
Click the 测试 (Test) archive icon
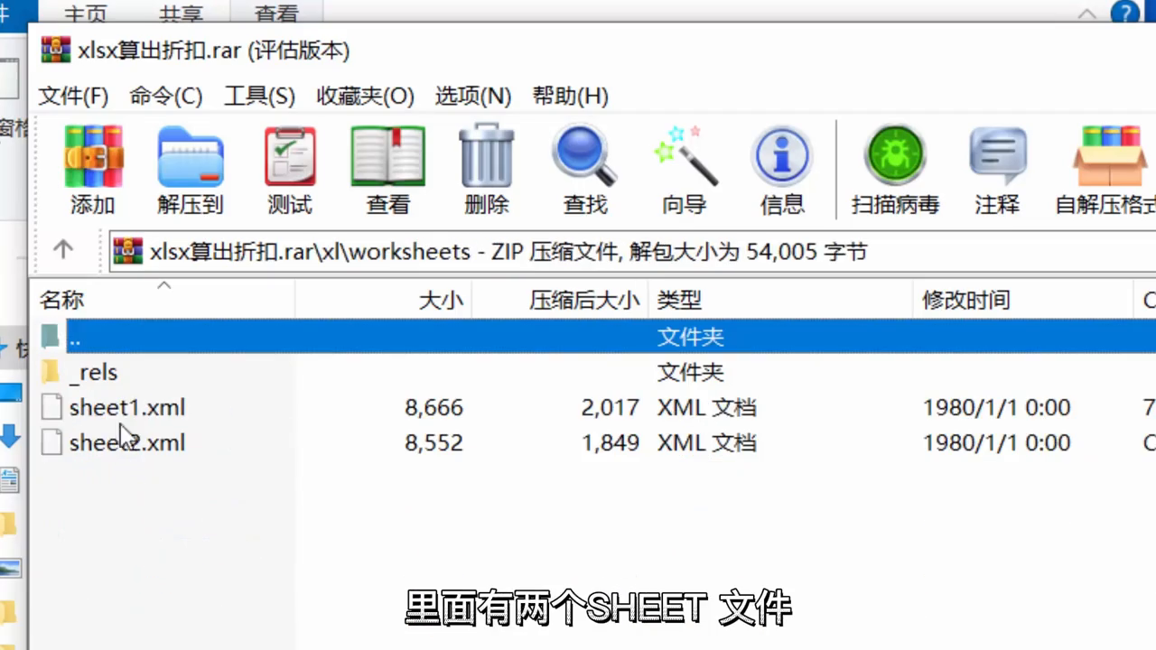[x=290, y=156]
